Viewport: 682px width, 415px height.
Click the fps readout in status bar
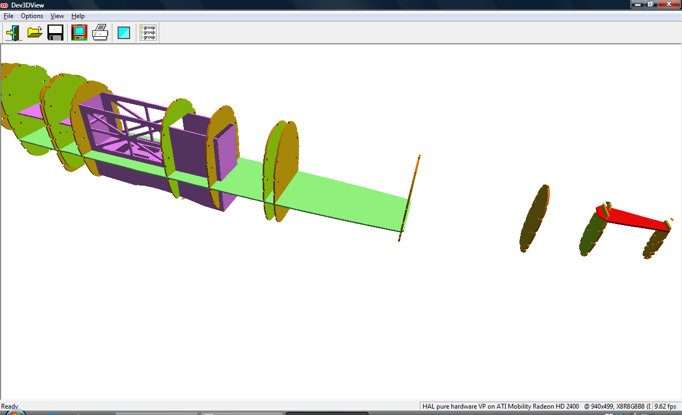pos(665,406)
